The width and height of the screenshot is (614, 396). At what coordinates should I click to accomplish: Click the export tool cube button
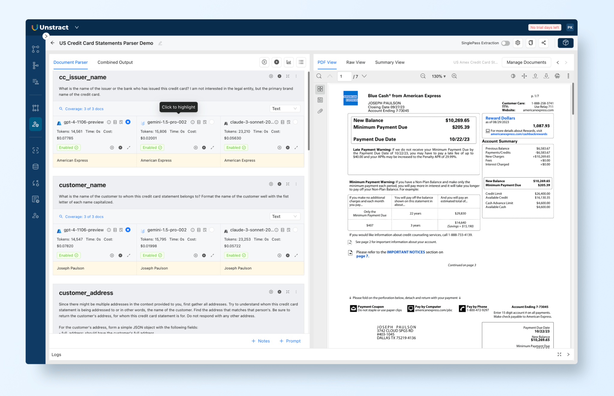(x=565, y=43)
